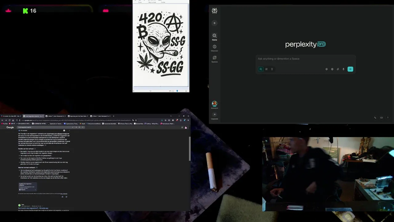Clear the Google search query with X

73,127
